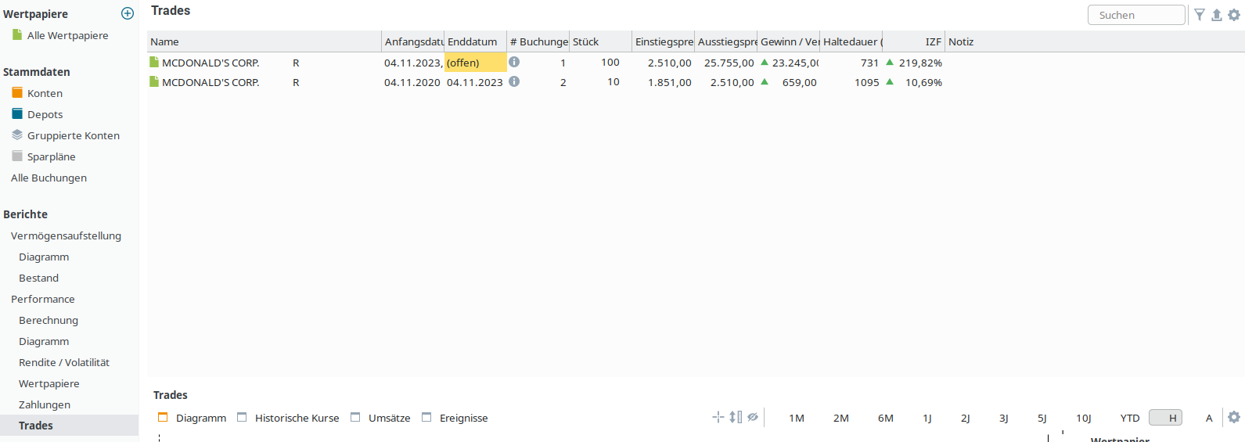Image resolution: width=1245 pixels, height=442 pixels.
Task: Set chart range to 1M
Action: pyautogui.click(x=797, y=418)
